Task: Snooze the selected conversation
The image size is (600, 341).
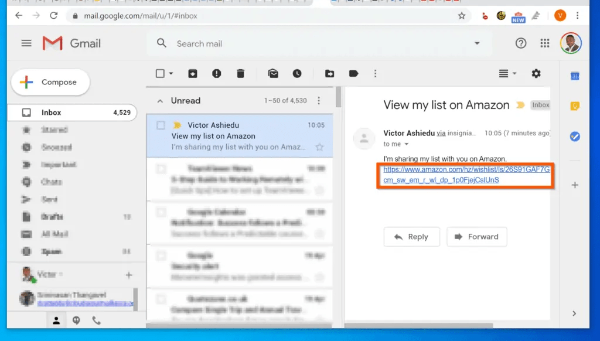Action: [297, 73]
